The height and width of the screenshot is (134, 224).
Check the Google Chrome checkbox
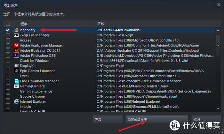tap(8, 96)
